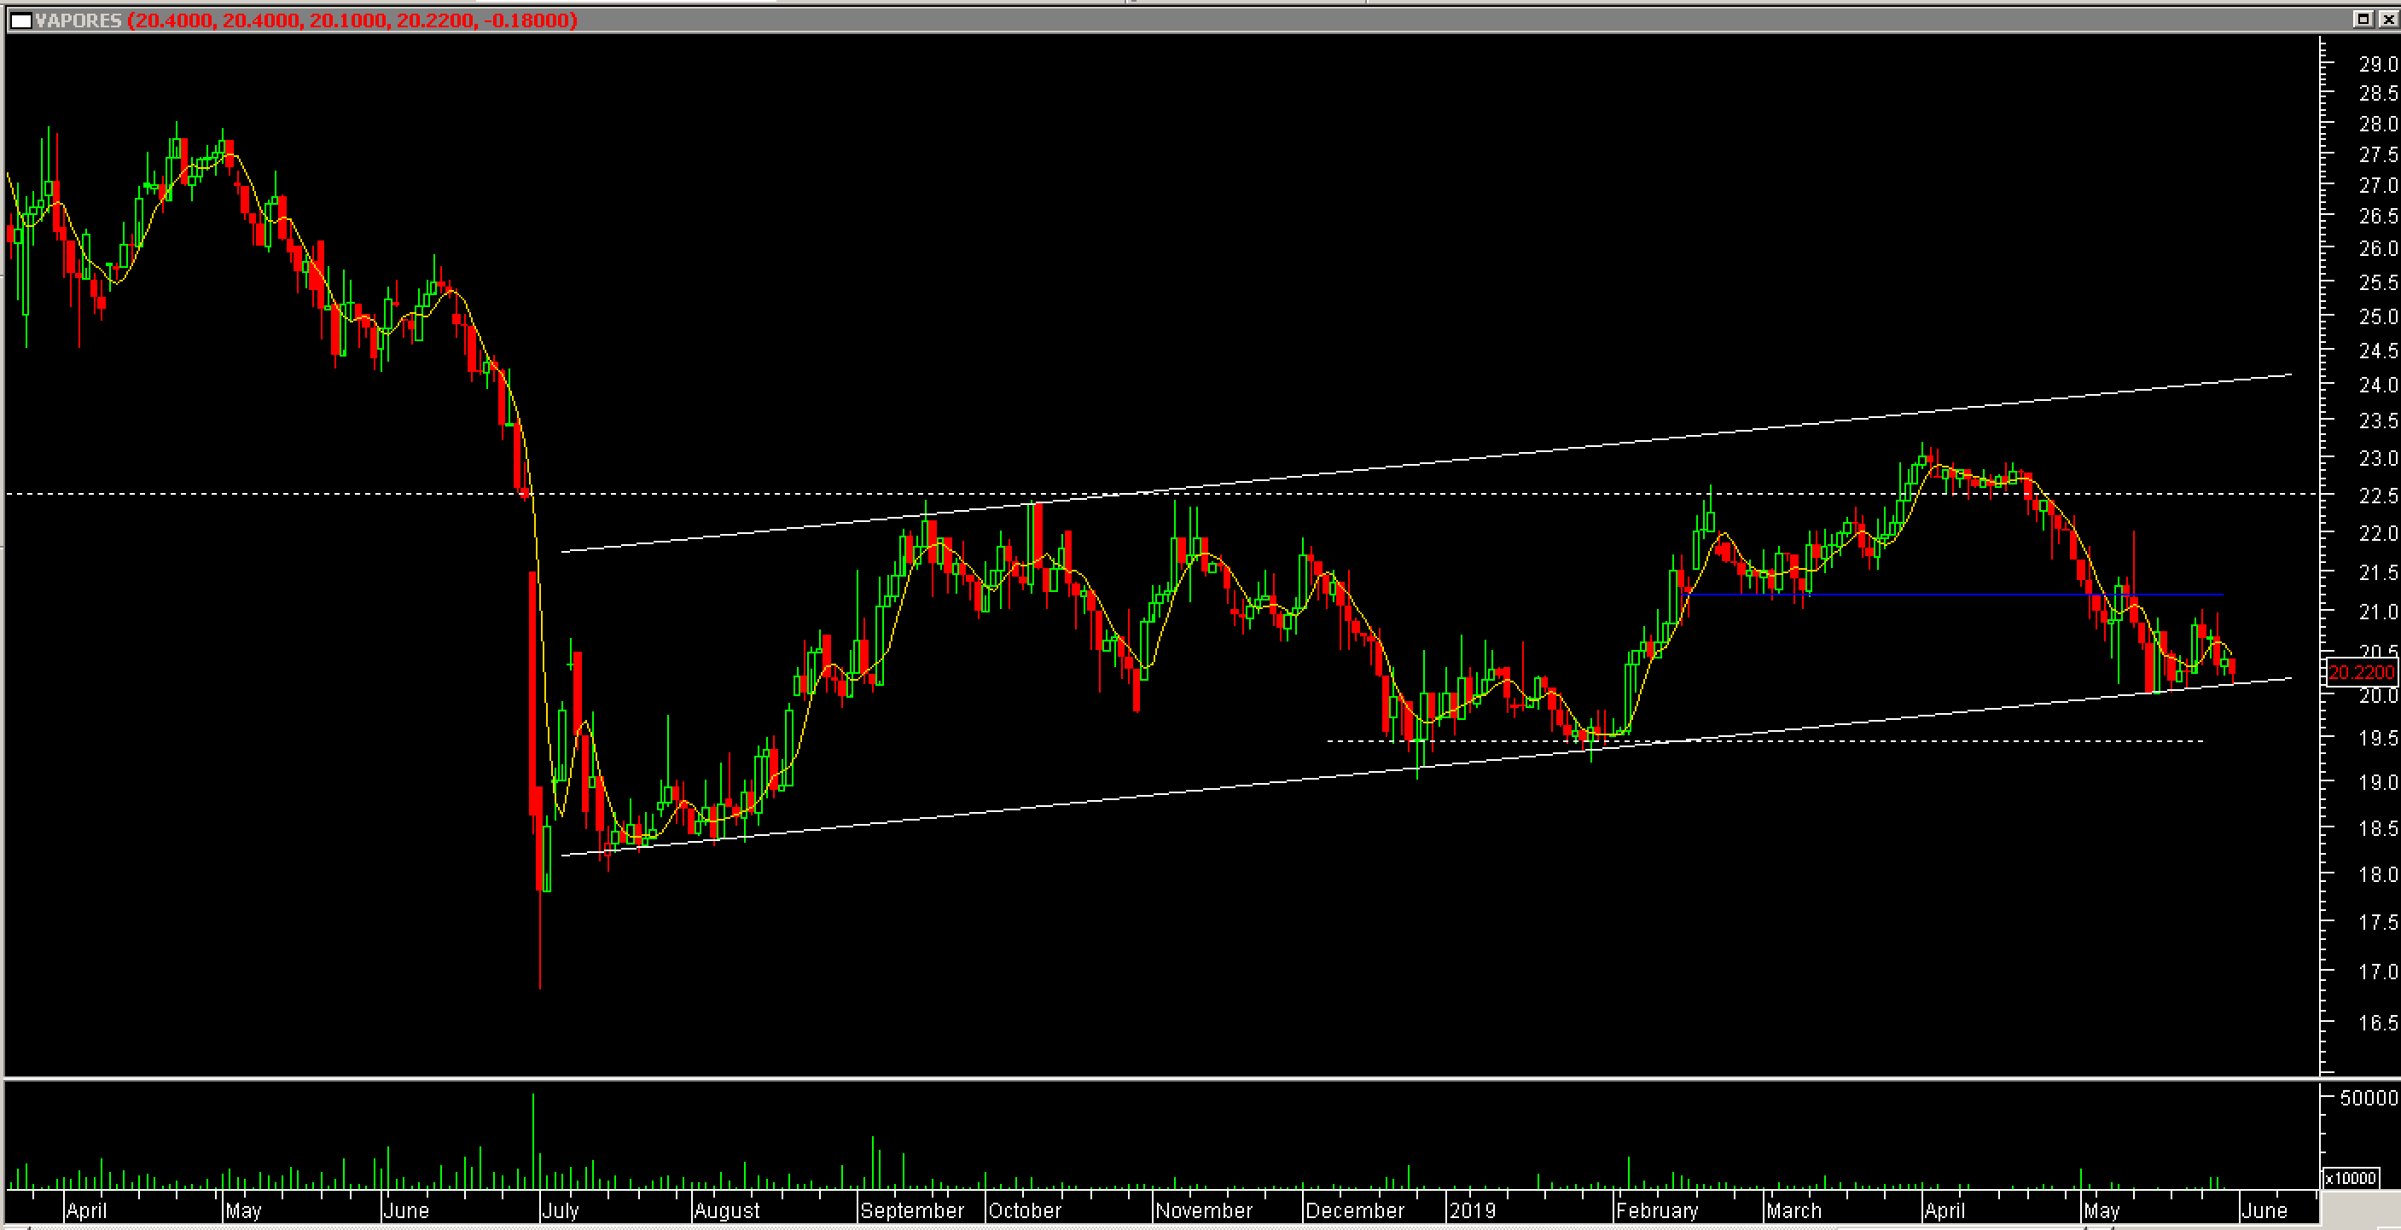Maximize the VAPORES chart window
2401x1230 pixels.
point(2363,19)
